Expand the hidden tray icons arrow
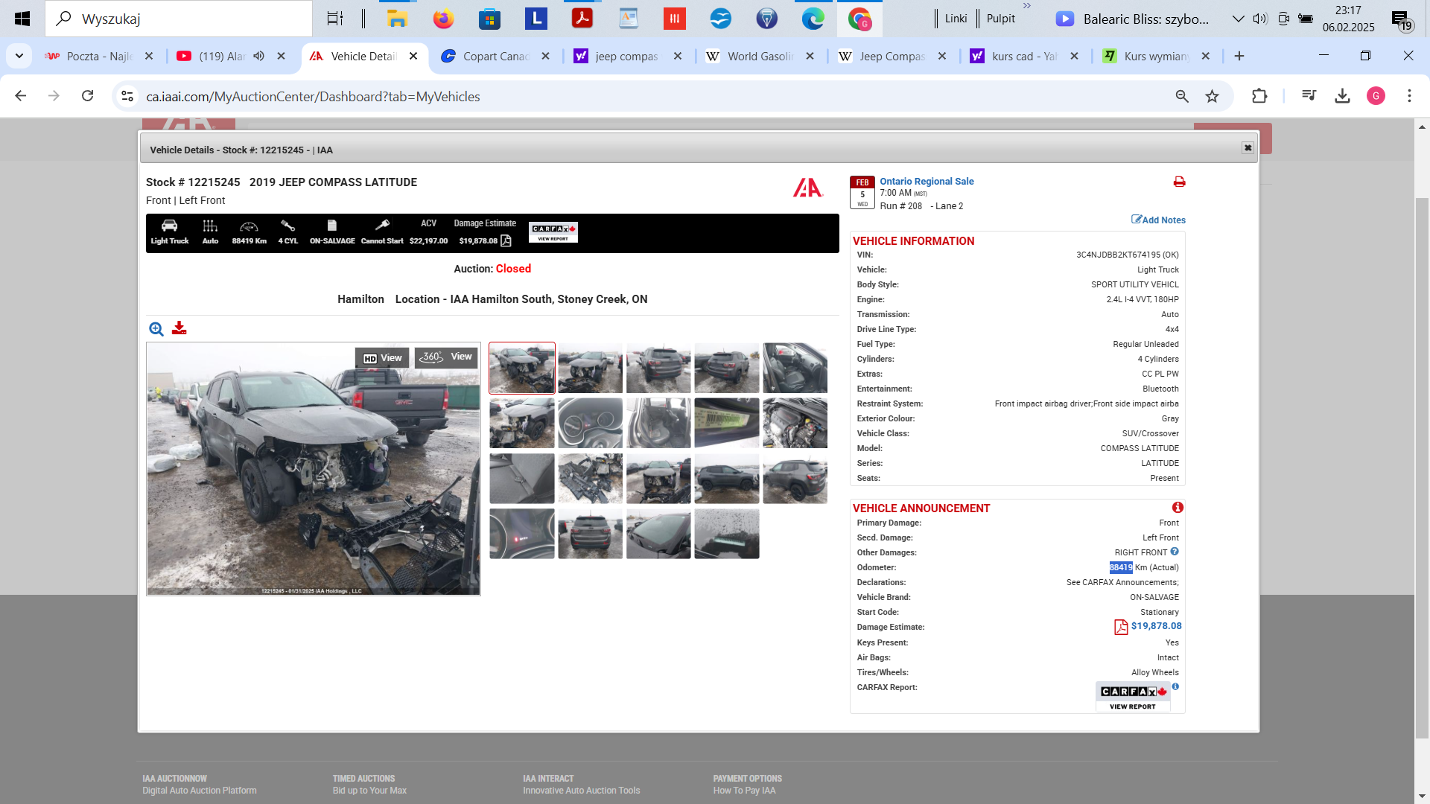The image size is (1430, 804). click(x=1238, y=19)
